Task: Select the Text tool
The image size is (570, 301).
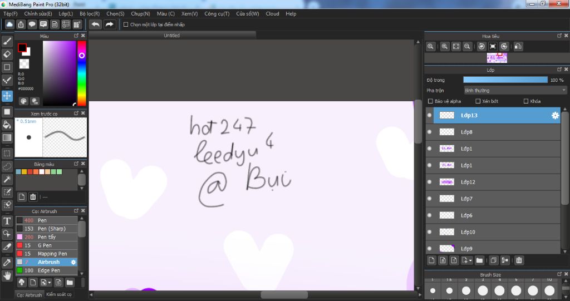Action: (x=7, y=221)
